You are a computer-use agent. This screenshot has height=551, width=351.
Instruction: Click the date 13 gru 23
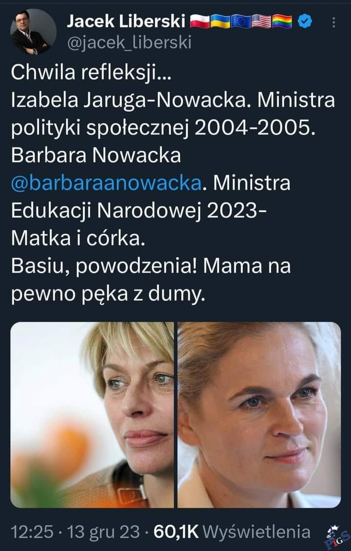[103, 532]
